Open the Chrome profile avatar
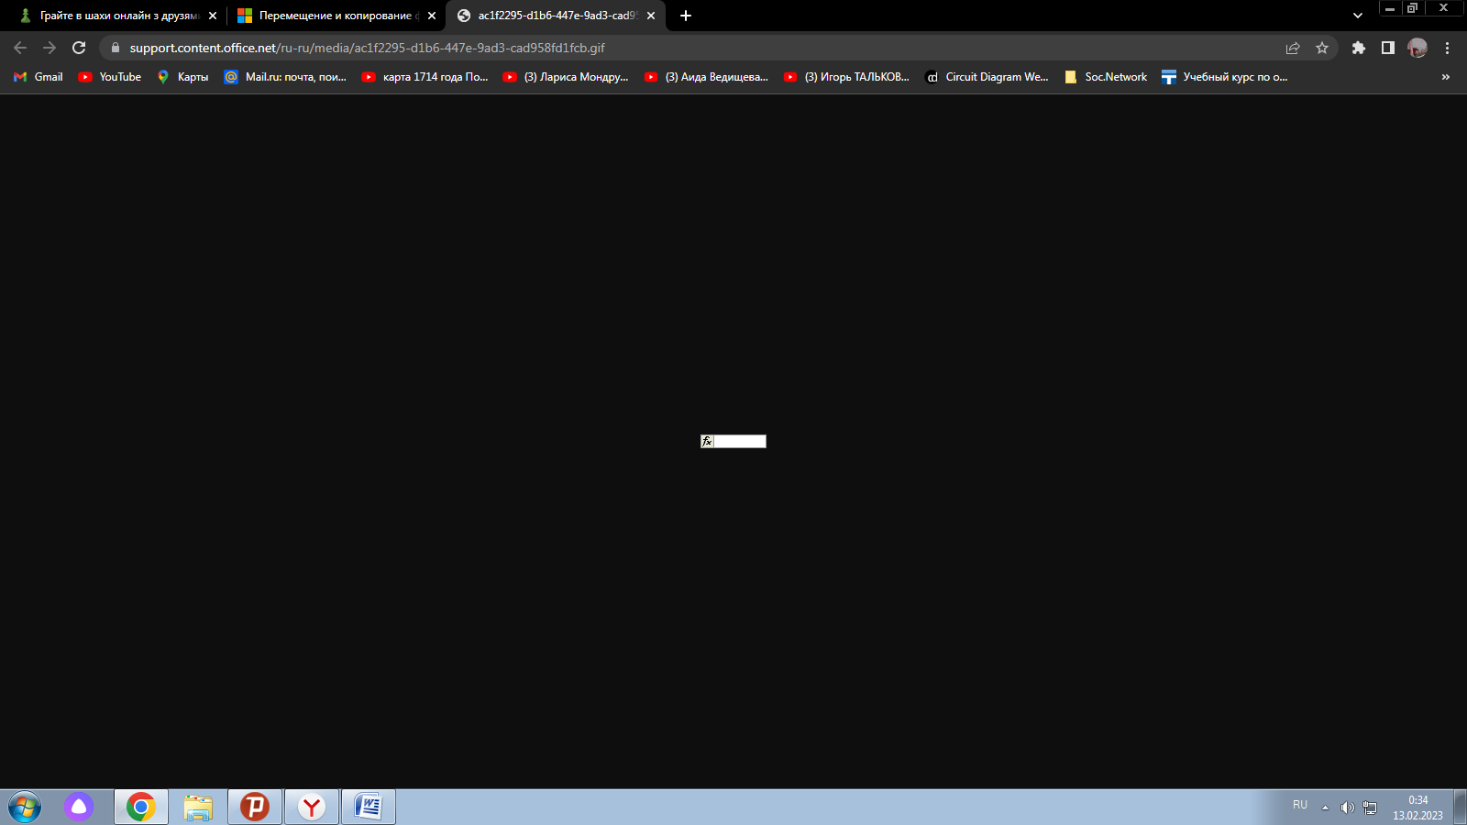Image resolution: width=1467 pixels, height=825 pixels. pos(1417,48)
